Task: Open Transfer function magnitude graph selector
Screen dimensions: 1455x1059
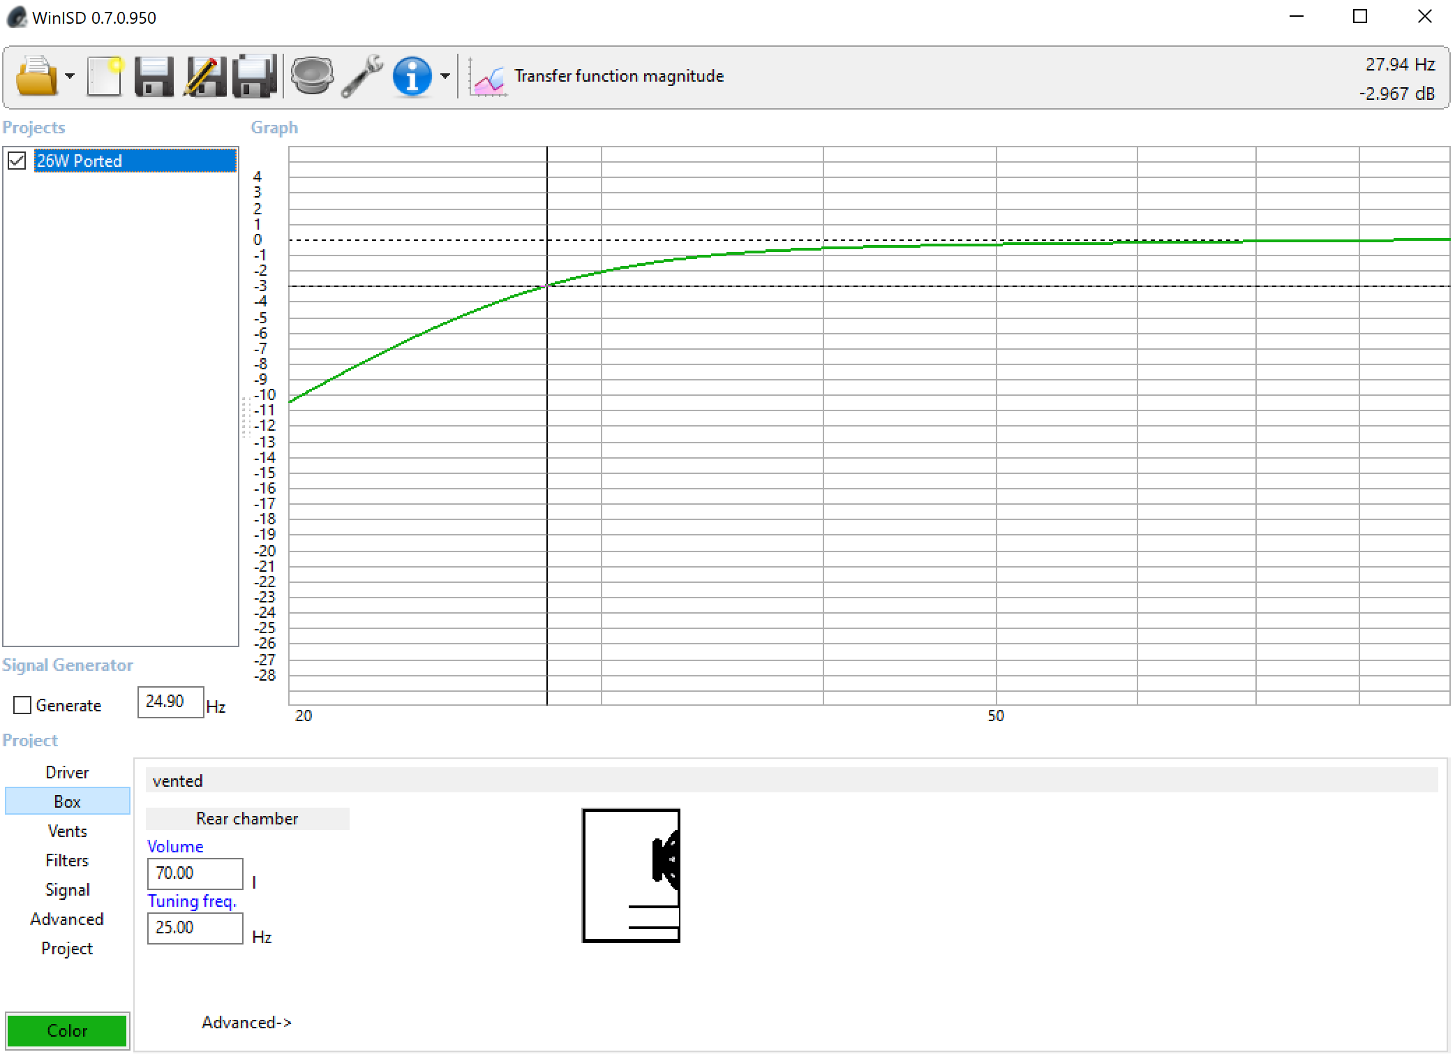Action: coord(619,75)
